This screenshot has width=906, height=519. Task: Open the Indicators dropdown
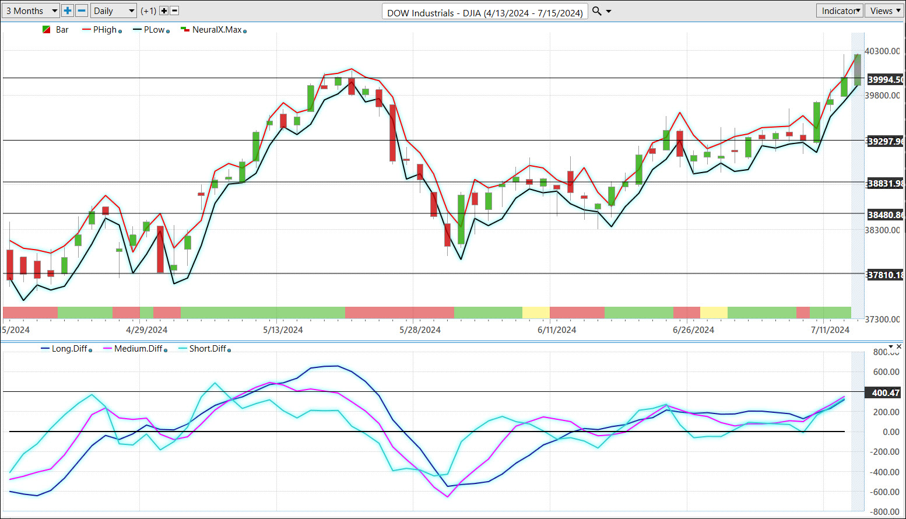pyautogui.click(x=839, y=10)
